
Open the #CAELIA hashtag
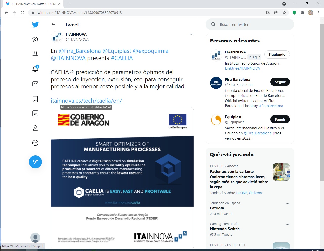click(122, 58)
